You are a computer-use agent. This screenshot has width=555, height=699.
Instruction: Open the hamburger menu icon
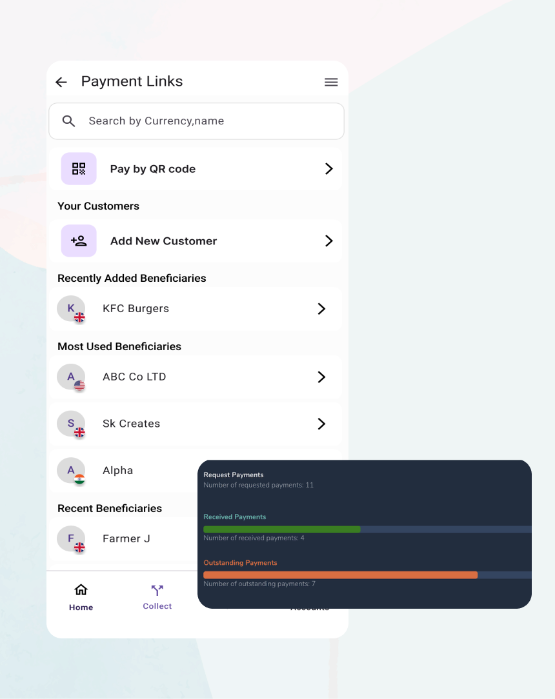pos(331,82)
